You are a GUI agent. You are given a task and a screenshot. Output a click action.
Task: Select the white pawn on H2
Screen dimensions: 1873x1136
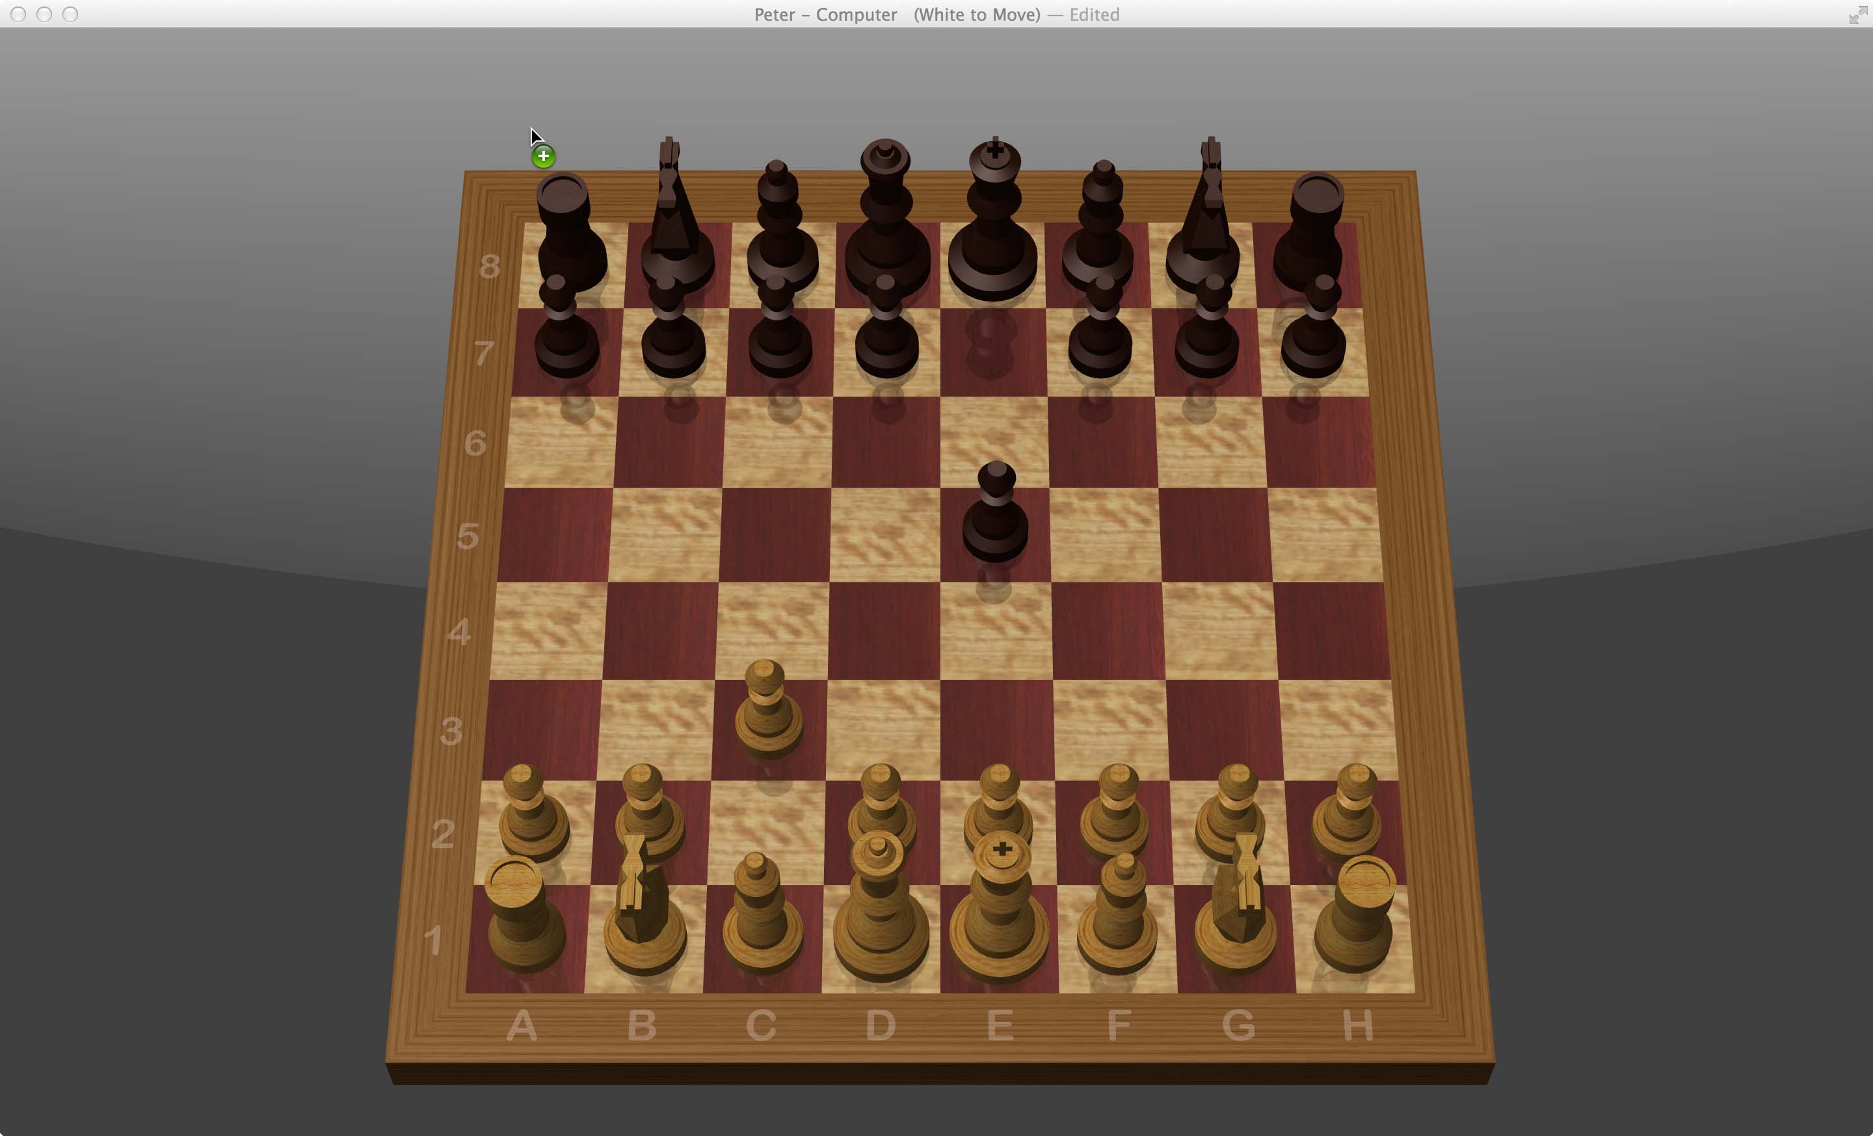point(1348,811)
